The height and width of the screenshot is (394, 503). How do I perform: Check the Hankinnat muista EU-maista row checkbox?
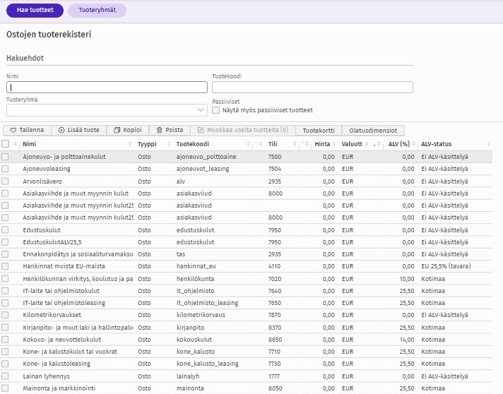5,266
